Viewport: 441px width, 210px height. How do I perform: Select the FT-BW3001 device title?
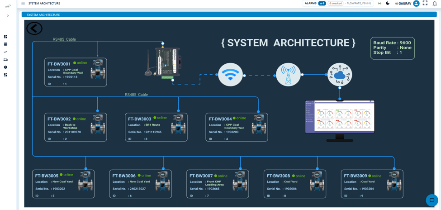(x=59, y=64)
